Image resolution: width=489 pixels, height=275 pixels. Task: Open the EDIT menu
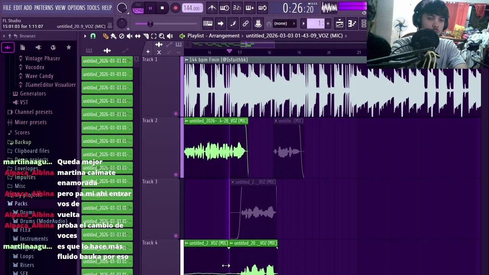(x=18, y=8)
